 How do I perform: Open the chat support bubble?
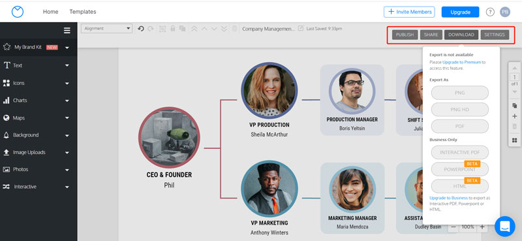(504, 227)
